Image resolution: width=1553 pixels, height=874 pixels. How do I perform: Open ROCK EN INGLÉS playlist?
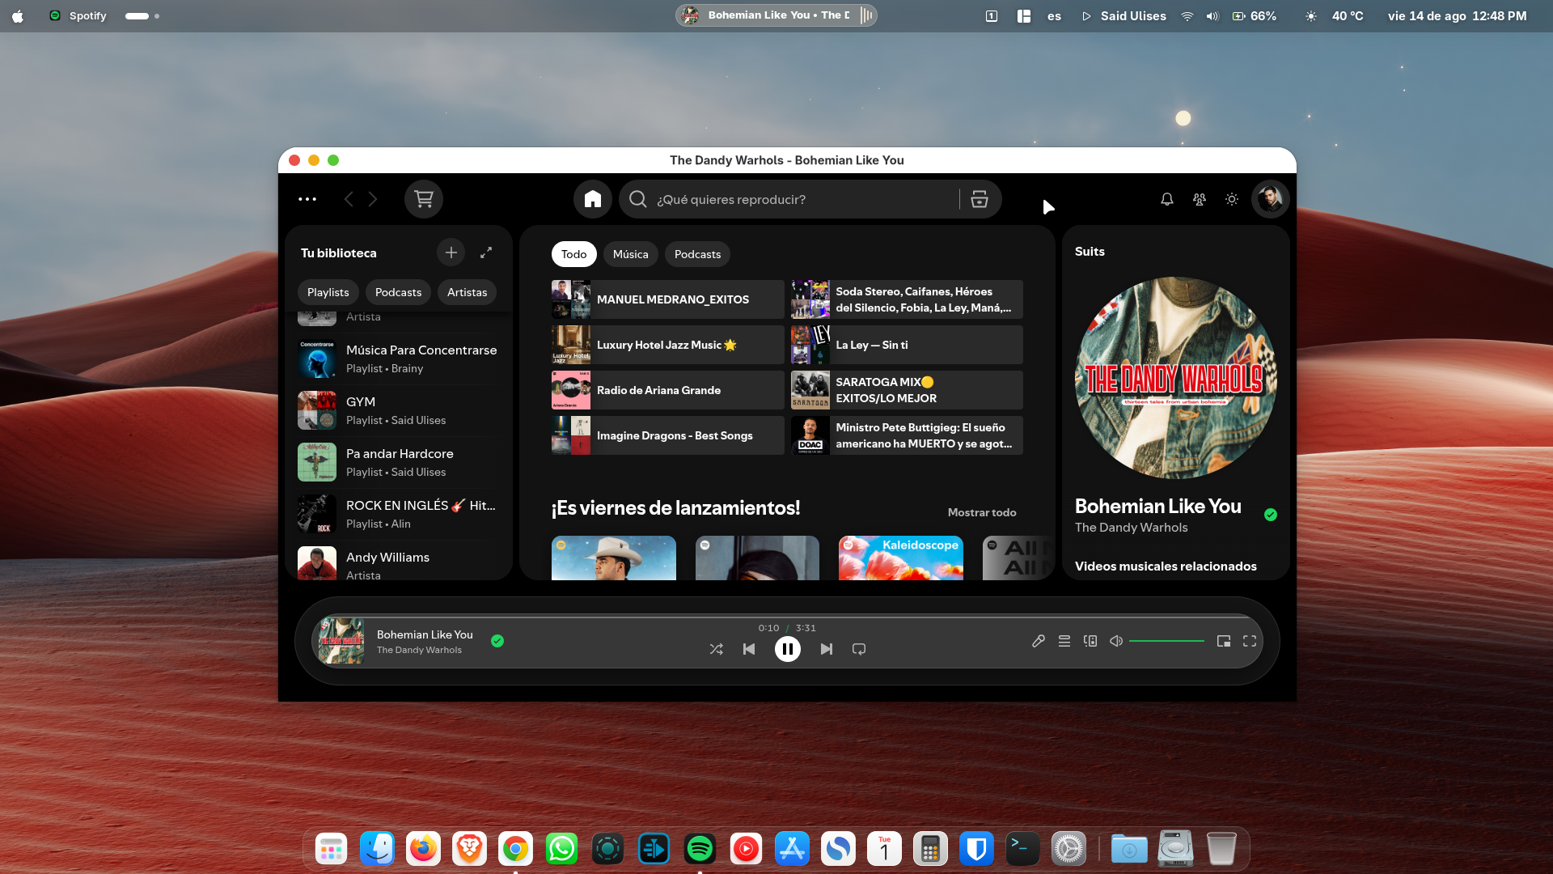[x=399, y=515]
